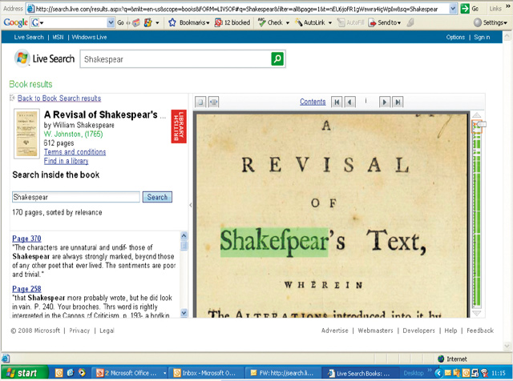This screenshot has width=513, height=381.
Task: Open Inbox - Microsoft Outlook taskbar window
Action: click(208, 373)
